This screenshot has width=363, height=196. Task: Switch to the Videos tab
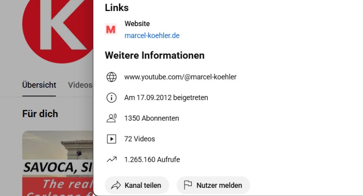click(x=80, y=85)
